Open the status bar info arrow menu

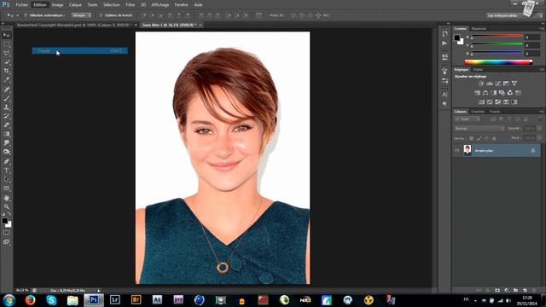[99, 290]
